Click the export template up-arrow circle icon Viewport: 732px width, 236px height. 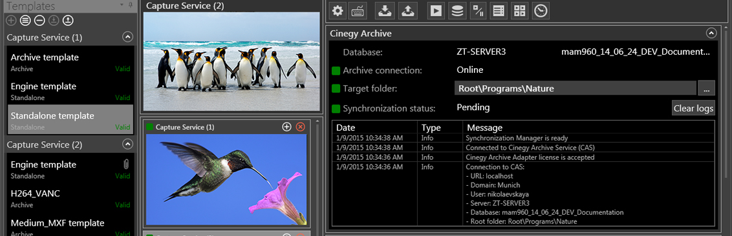[68, 21]
